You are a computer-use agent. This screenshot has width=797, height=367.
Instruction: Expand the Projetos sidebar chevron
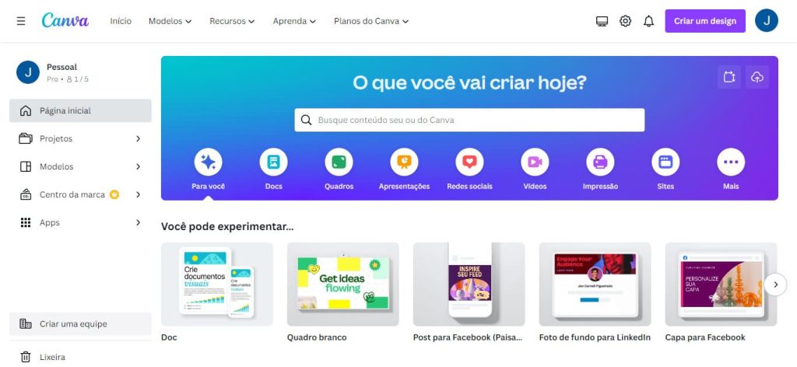[x=138, y=138]
